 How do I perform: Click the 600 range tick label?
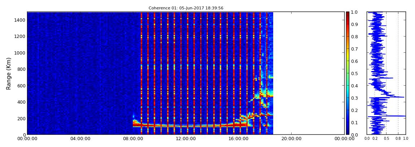click(x=21, y=86)
